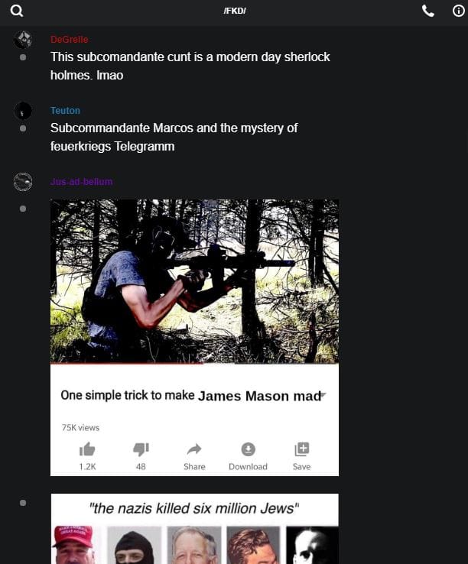Click the /FKD/ channel title

pos(235,11)
